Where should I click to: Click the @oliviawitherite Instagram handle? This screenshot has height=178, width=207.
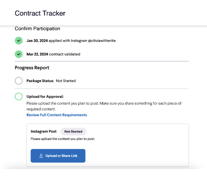pos(102,41)
